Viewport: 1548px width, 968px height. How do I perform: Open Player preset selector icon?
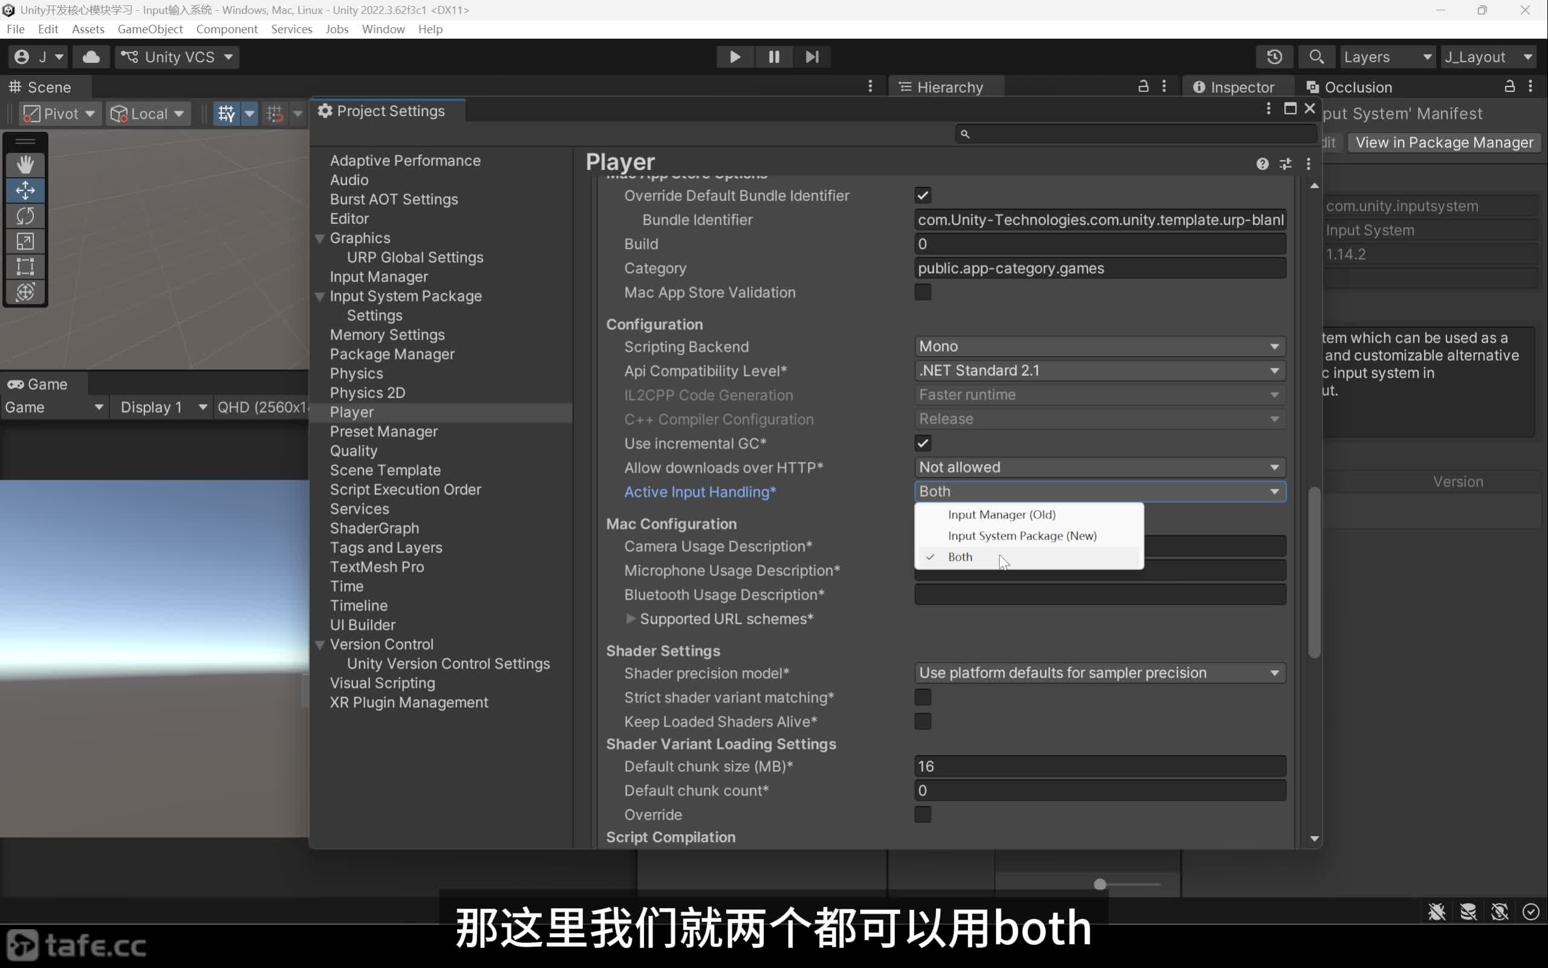coord(1285,164)
